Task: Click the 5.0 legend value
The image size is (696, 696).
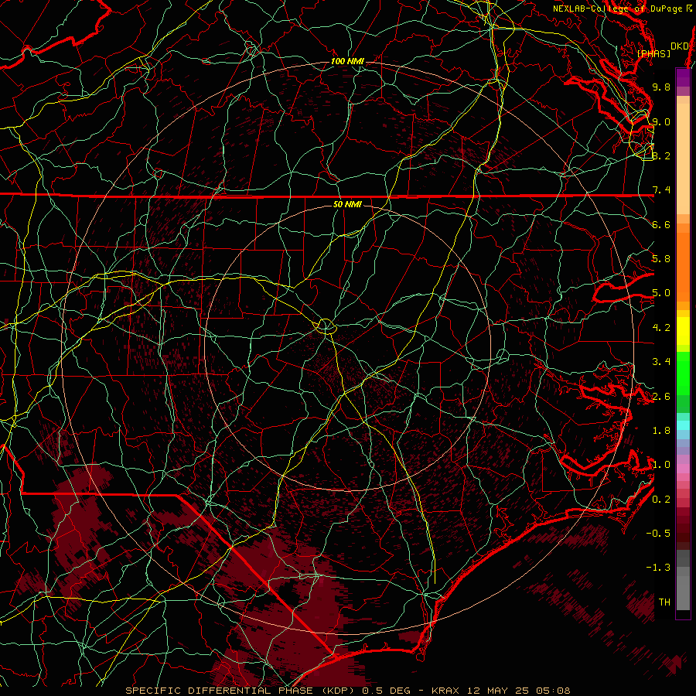Action: pyautogui.click(x=661, y=293)
